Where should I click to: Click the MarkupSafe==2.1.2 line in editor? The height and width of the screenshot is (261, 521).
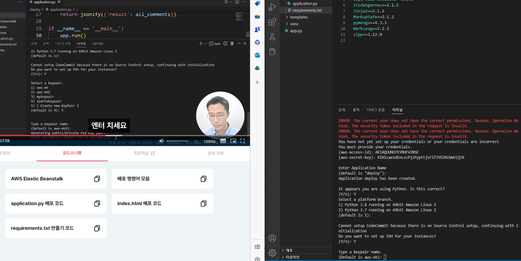tap(373, 17)
